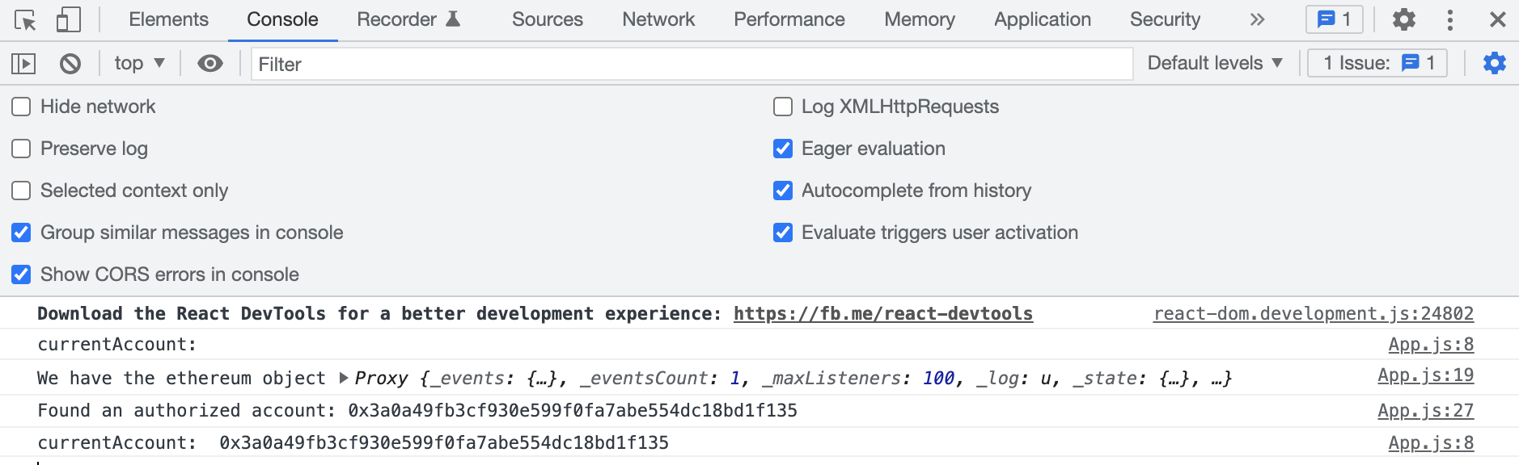Clear the console with the ban icon
Image resolution: width=1519 pixels, height=465 pixels.
pos(70,63)
